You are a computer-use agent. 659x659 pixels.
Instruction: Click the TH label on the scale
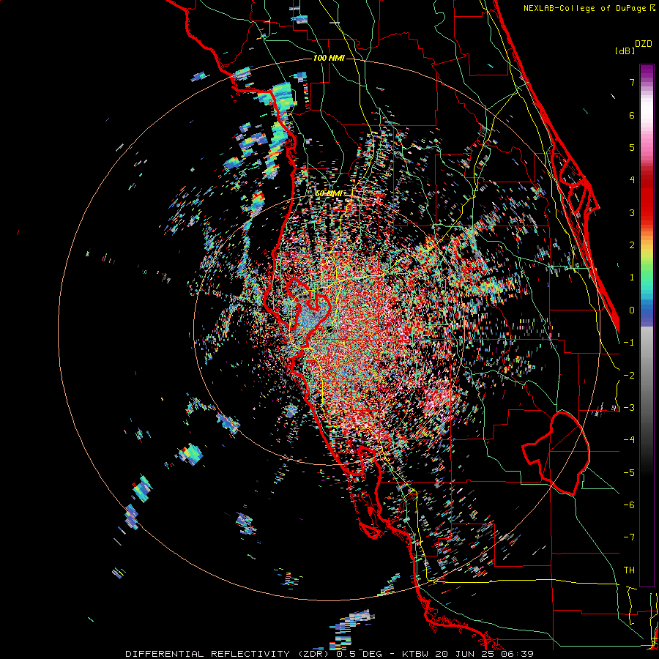click(629, 570)
